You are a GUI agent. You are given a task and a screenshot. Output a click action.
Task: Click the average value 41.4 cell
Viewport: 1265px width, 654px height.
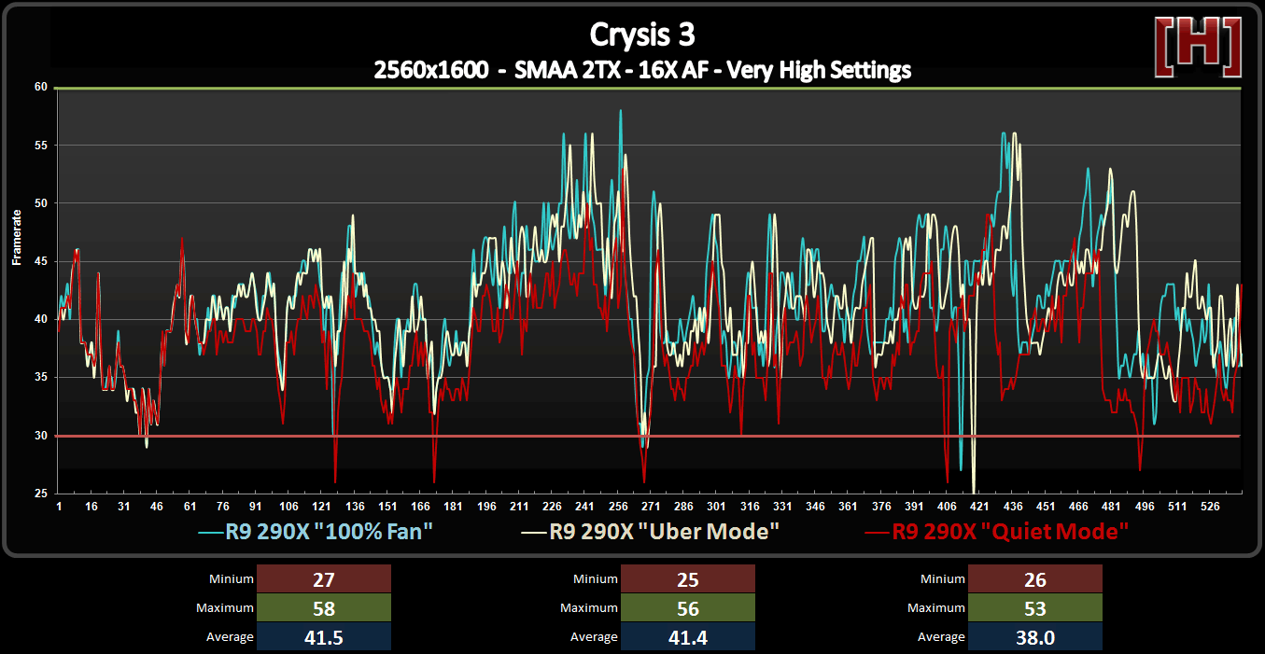(687, 637)
